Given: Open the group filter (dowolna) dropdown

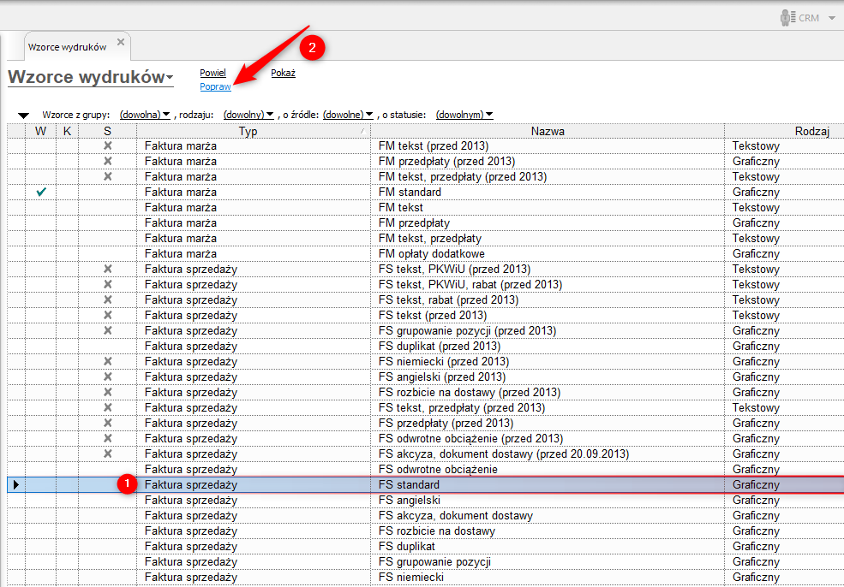Looking at the screenshot, I should click(x=145, y=115).
